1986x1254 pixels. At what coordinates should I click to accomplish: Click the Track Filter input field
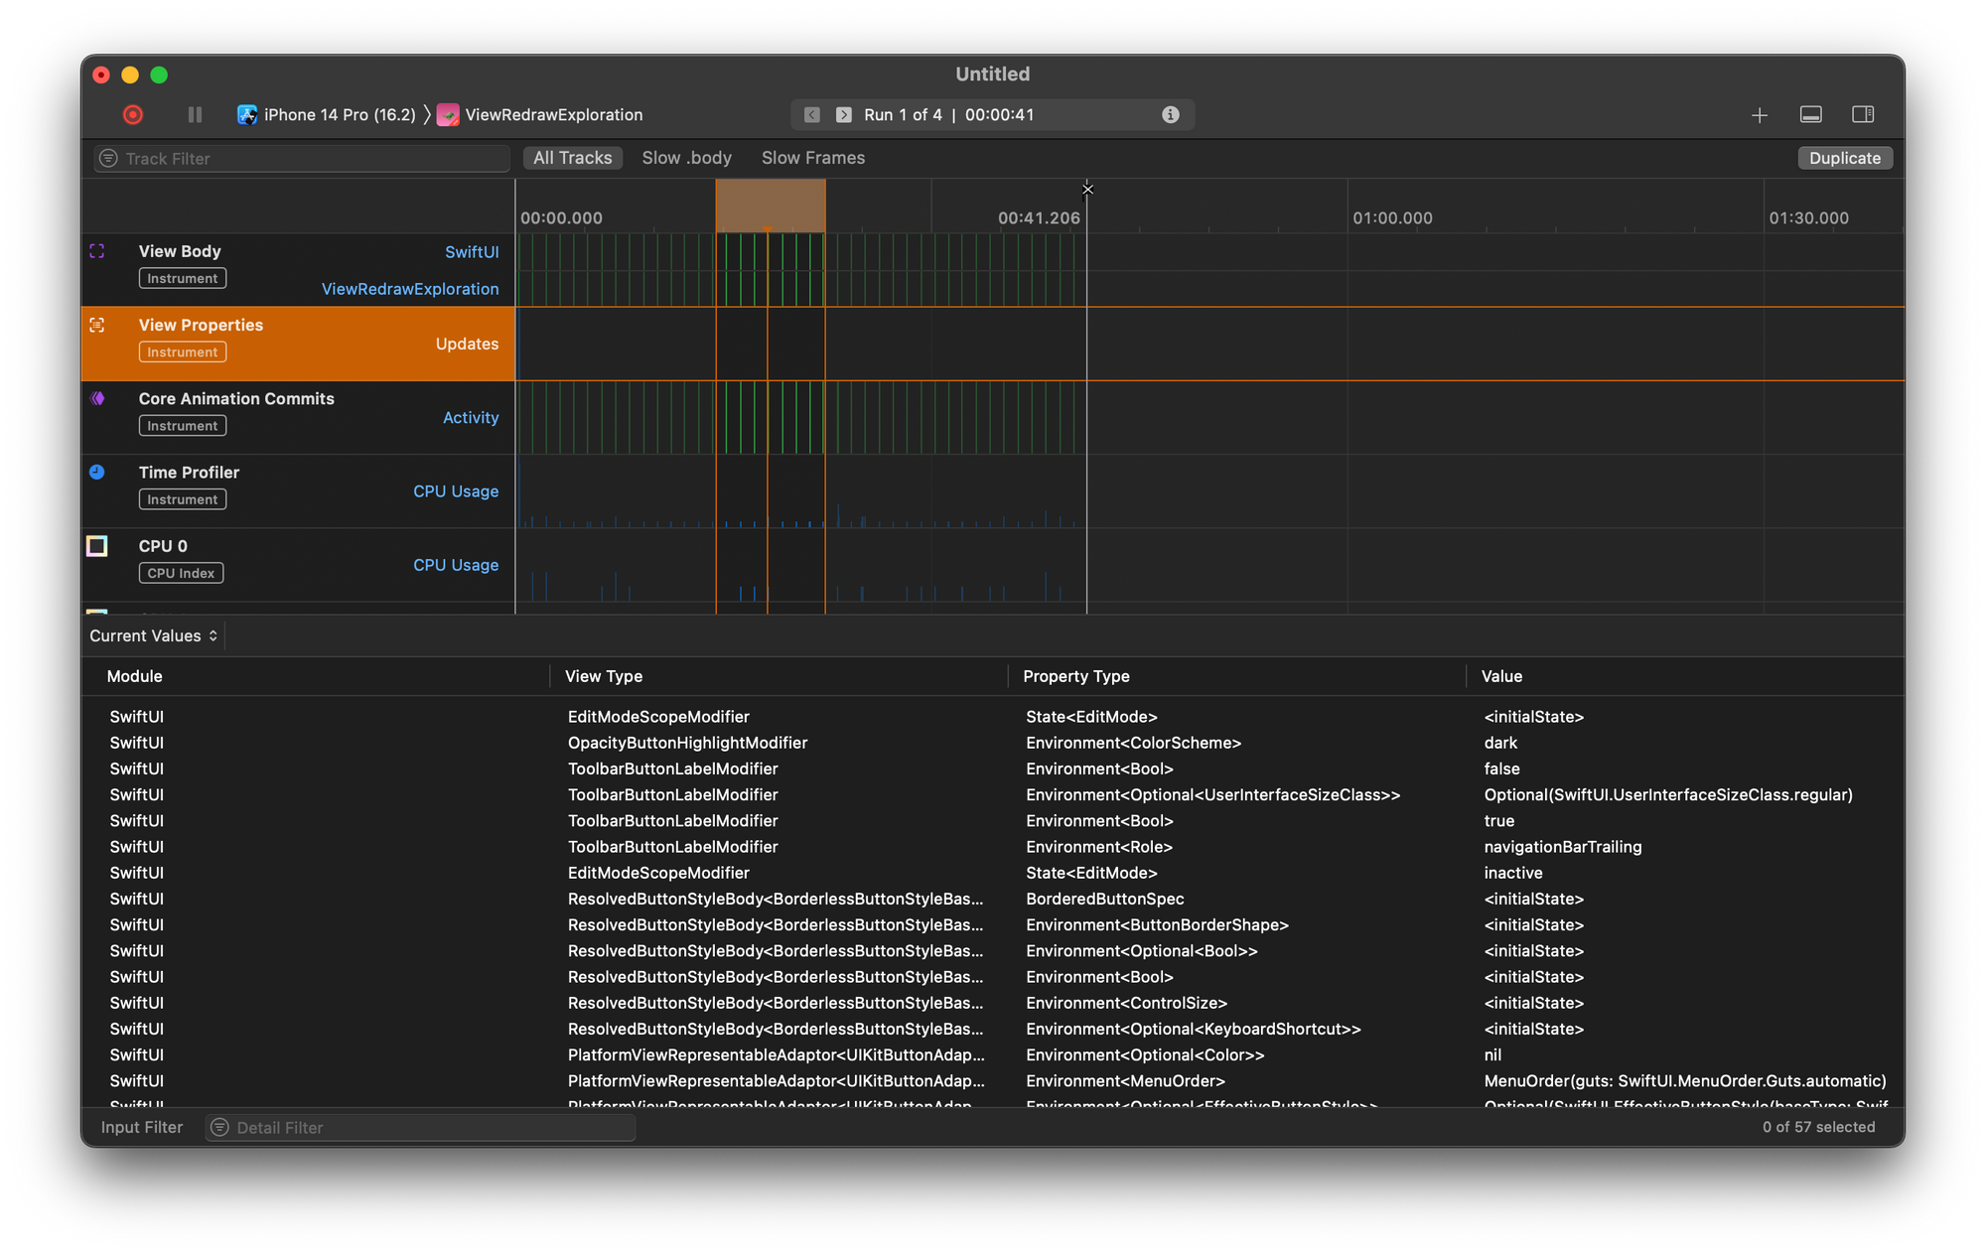(x=299, y=158)
